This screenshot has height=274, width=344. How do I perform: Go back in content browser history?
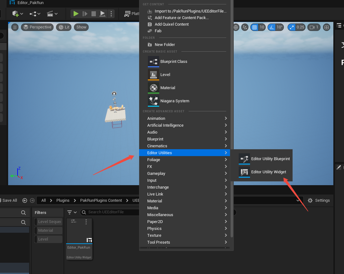(x=25, y=200)
